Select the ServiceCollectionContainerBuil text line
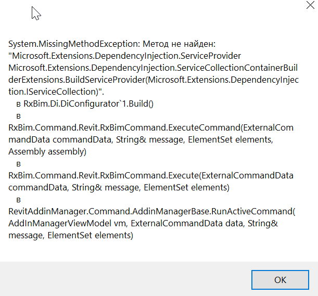The image size is (318, 296). click(x=151, y=67)
